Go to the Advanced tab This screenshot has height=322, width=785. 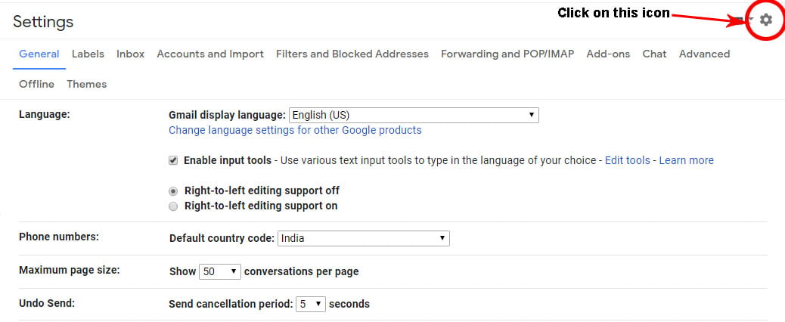704,54
